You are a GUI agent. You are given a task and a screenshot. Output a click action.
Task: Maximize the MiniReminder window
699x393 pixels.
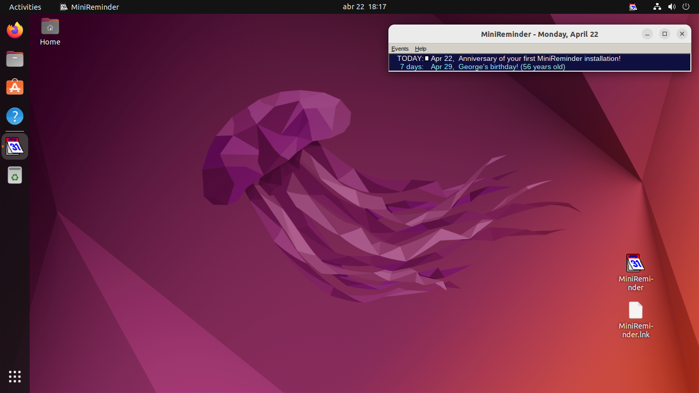click(x=665, y=34)
